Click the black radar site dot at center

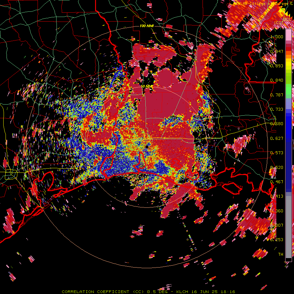point(147,146)
